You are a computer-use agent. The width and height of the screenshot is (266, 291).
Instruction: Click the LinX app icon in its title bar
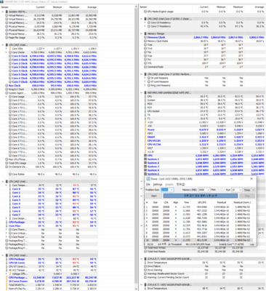(x=148, y=179)
